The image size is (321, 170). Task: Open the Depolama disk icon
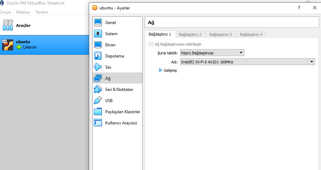pyautogui.click(x=98, y=56)
